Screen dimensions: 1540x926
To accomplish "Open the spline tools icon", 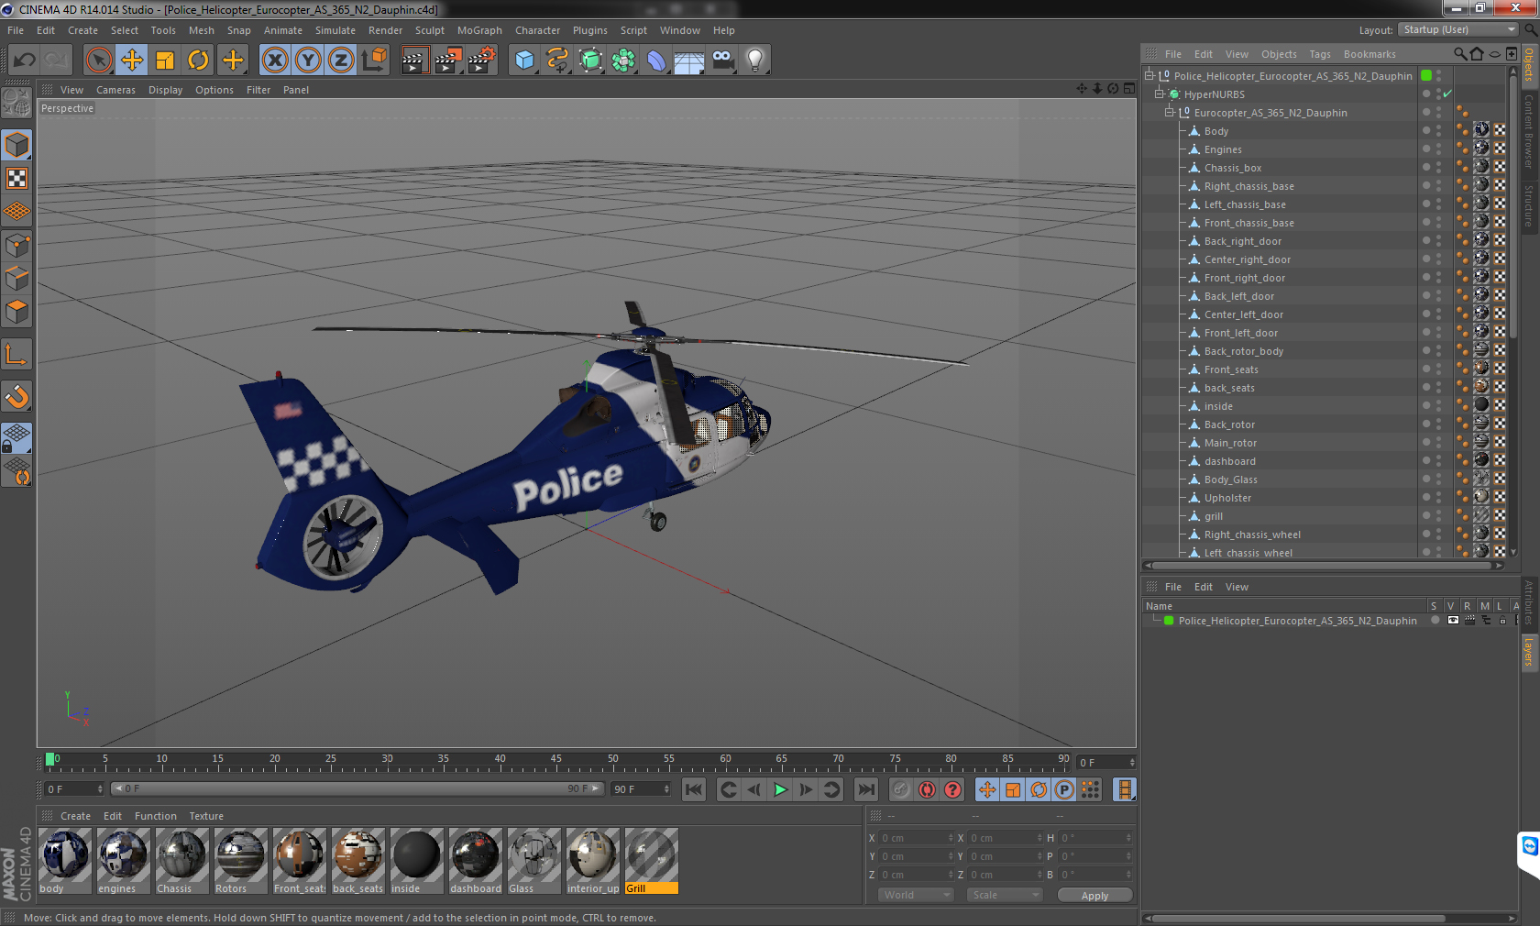I will click(557, 61).
